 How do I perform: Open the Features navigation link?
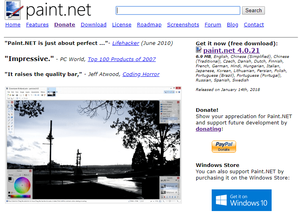pyautogui.click(x=37, y=24)
